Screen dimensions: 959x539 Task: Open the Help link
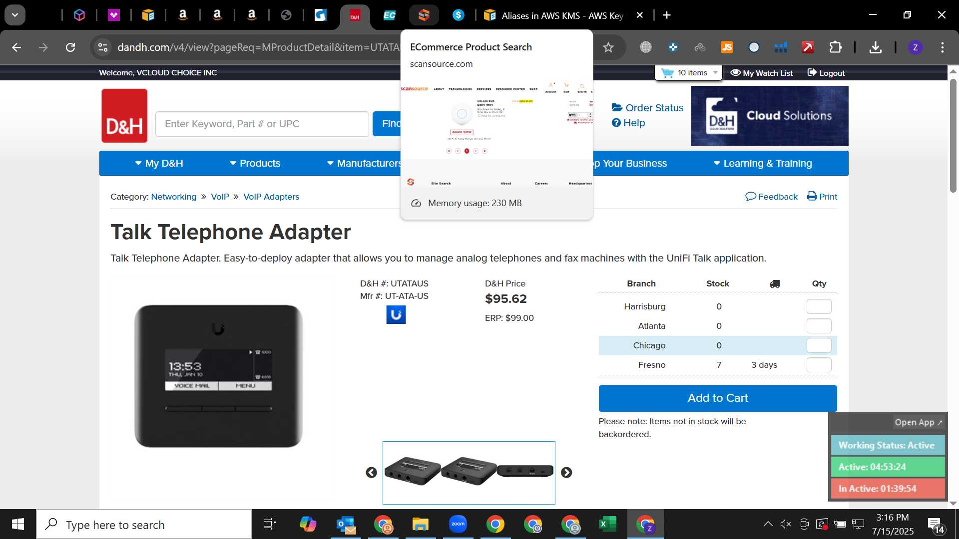628,123
